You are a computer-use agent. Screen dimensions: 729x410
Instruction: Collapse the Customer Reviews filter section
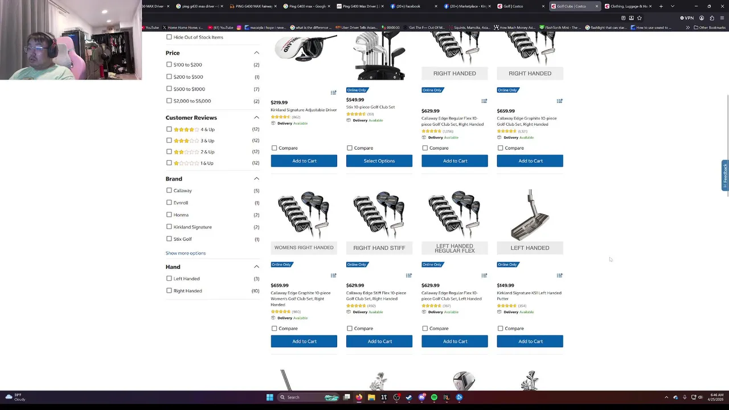coord(256,117)
